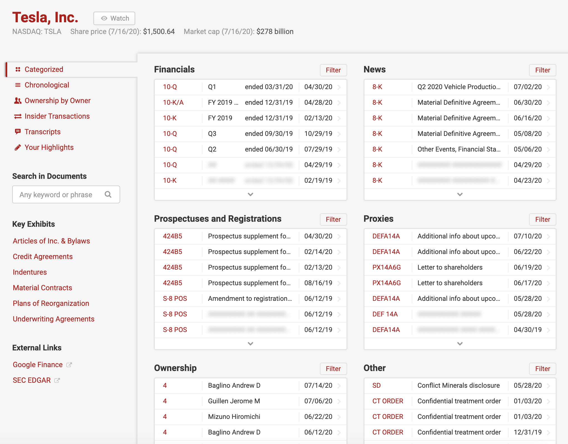Open 10-Q Q2 filing dated 07/29/19

coord(250,149)
